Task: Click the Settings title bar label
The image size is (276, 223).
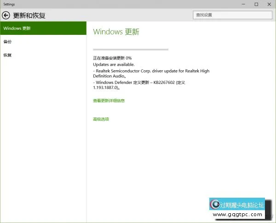Action: [9, 4]
